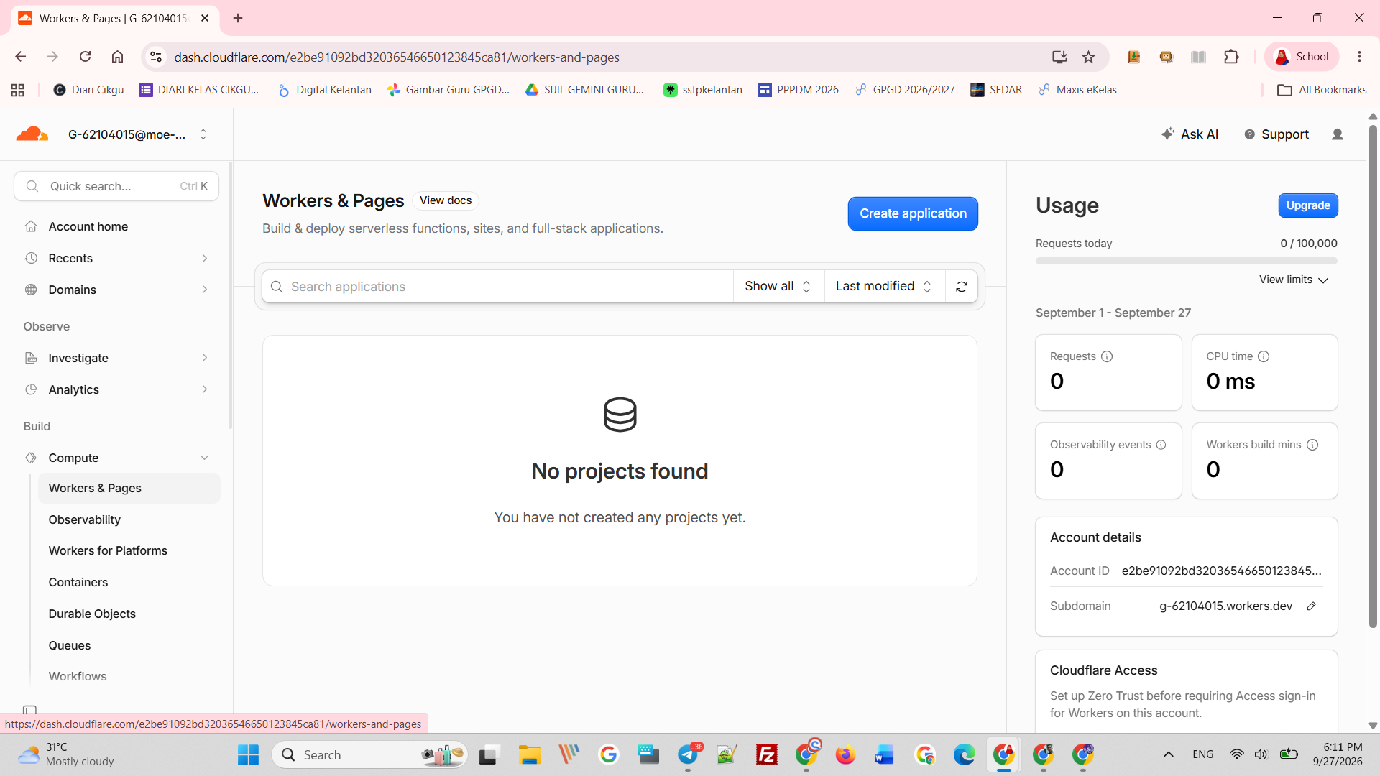The image size is (1380, 776).
Task: Open Containers in sidebar
Action: (78, 582)
